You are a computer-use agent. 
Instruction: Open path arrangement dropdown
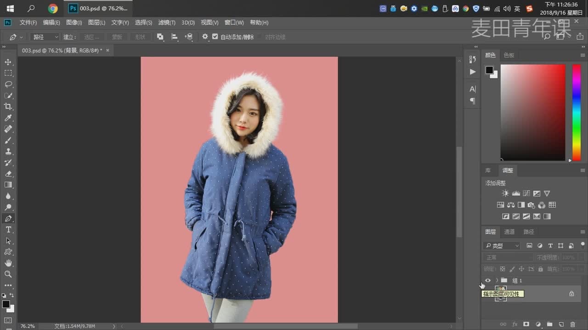pyautogui.click(x=189, y=37)
